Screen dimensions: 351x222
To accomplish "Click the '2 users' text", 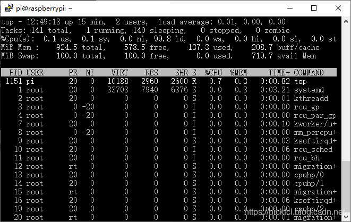I will 132,22.
